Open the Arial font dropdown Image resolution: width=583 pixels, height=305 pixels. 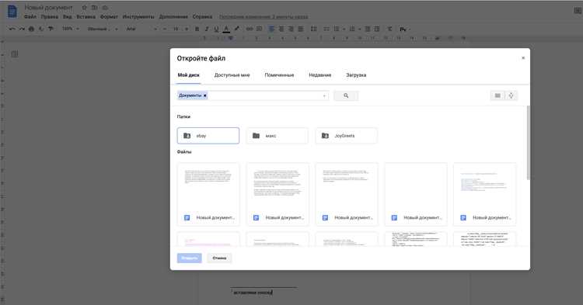(141, 29)
